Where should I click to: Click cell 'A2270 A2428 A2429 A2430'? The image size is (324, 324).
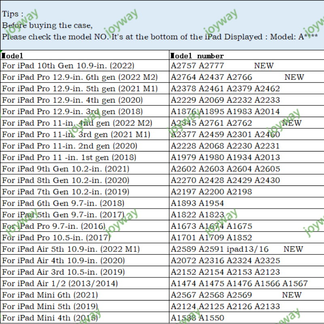pos(247,180)
